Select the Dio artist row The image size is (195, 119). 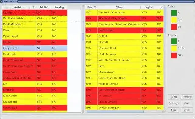35,84
